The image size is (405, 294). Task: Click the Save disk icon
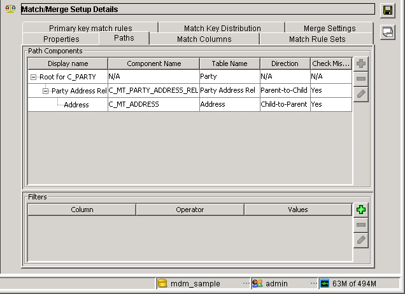click(x=387, y=11)
